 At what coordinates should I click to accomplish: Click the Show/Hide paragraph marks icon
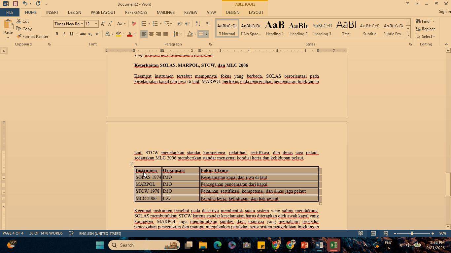tap(208, 24)
